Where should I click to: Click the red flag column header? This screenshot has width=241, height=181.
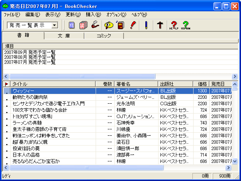[x=7, y=84]
